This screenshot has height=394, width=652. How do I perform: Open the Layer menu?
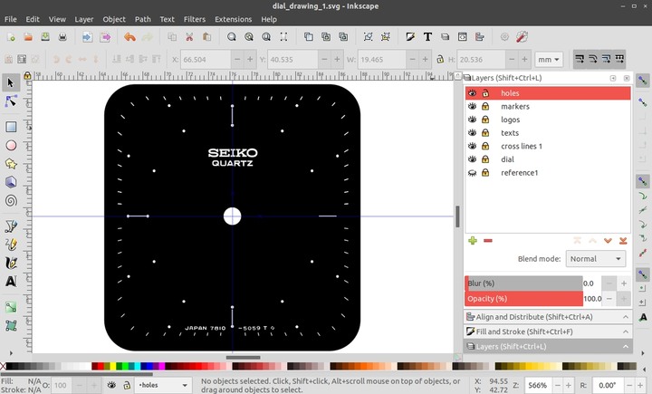pos(84,19)
